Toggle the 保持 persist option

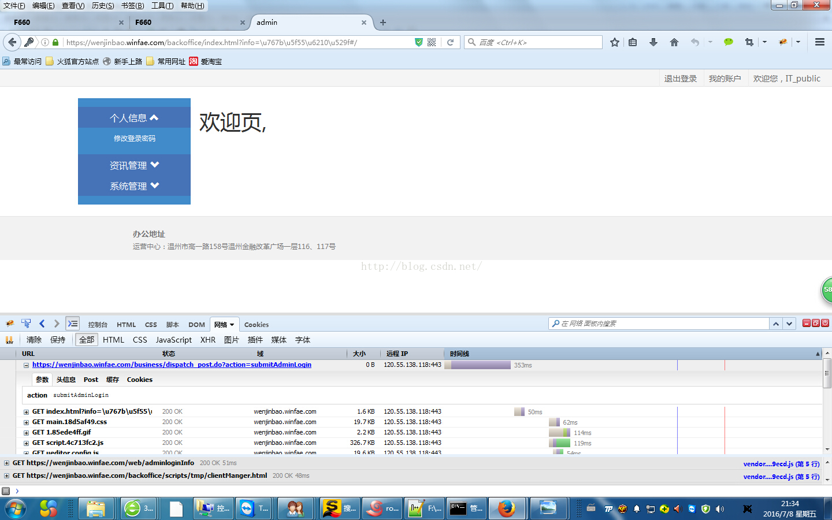58,340
